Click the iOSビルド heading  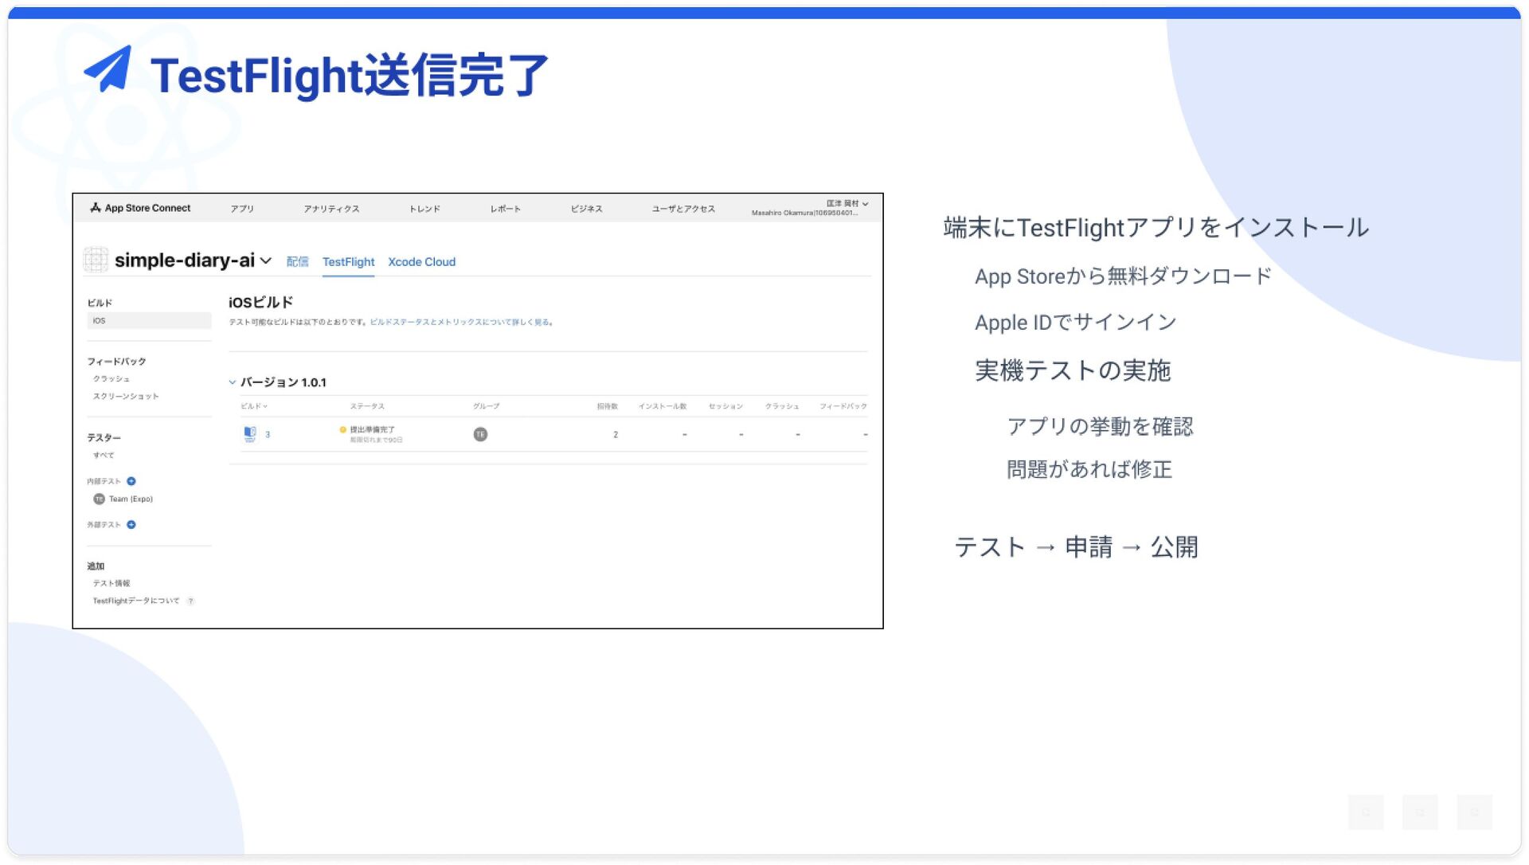pyautogui.click(x=260, y=303)
